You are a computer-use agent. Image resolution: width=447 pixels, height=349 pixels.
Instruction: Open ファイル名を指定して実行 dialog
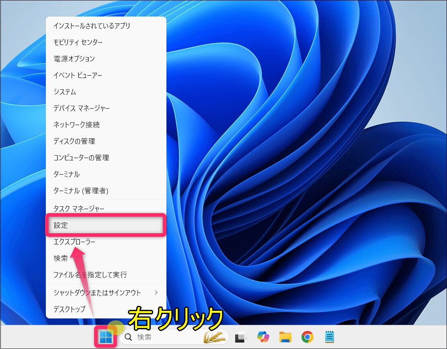106,275
